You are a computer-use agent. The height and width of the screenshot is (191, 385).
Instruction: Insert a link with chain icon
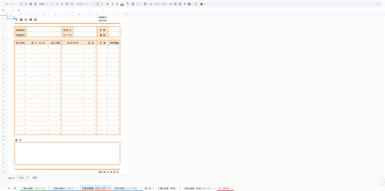click(x=171, y=4)
